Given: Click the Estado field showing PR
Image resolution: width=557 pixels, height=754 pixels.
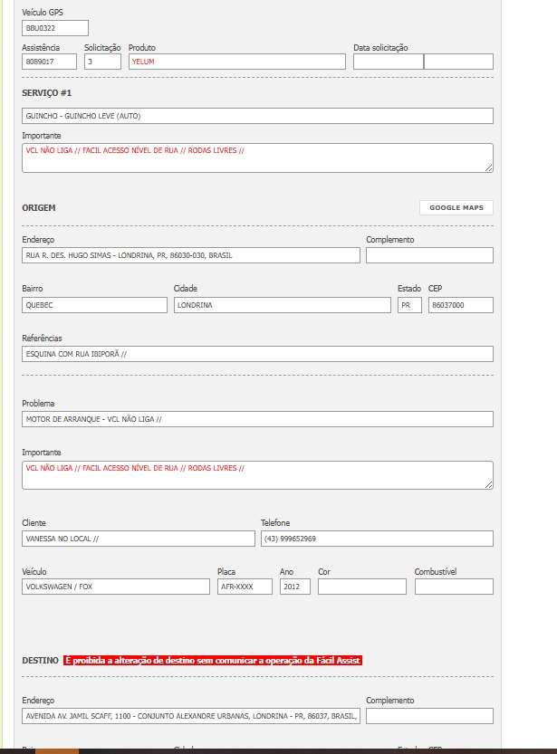Looking at the screenshot, I should click(x=409, y=305).
